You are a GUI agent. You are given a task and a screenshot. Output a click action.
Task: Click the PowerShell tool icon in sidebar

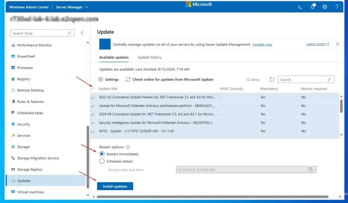(13, 56)
